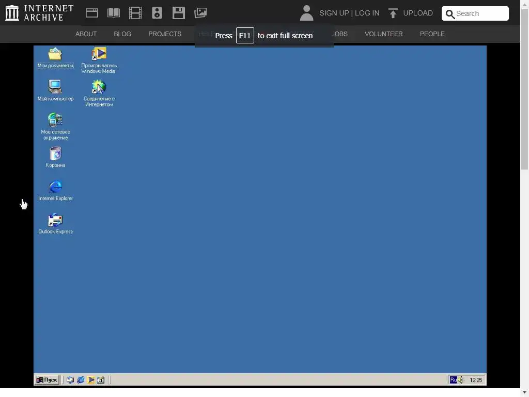Click the 12:25 taskbar clock
Screen dimensions: 529x397
[x=476, y=380]
